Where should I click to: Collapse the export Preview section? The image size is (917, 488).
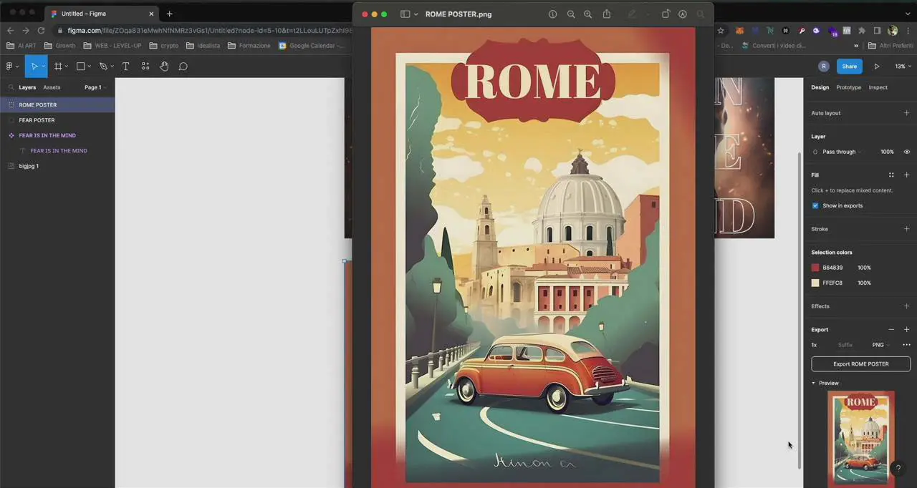pyautogui.click(x=814, y=383)
